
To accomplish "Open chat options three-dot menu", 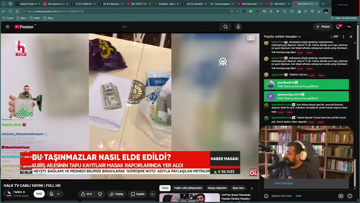I will (x=343, y=37).
